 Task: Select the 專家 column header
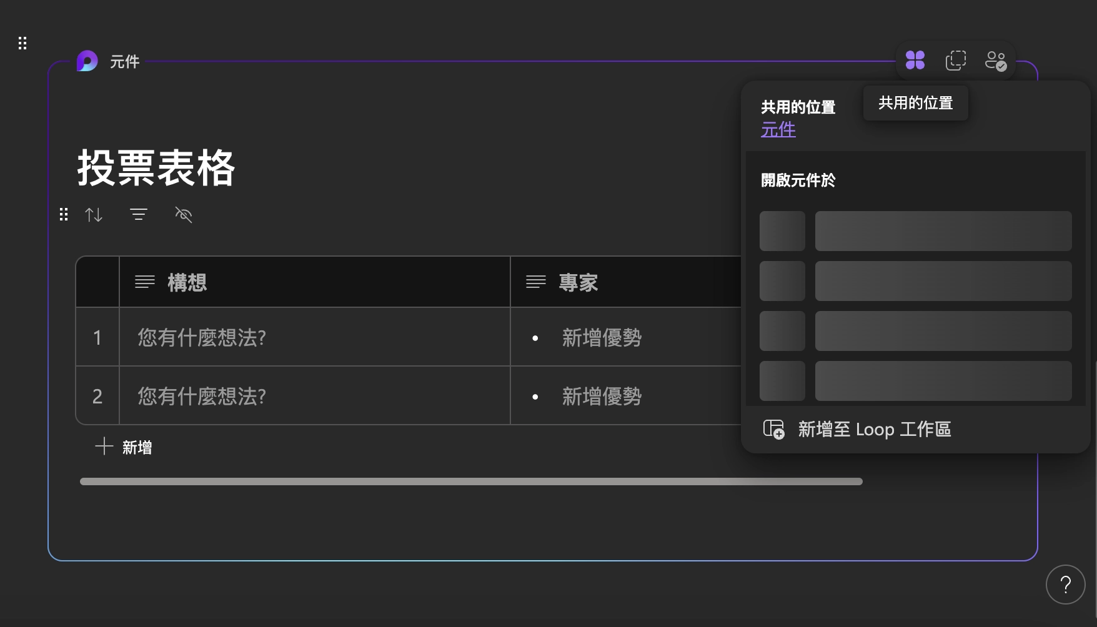point(626,282)
